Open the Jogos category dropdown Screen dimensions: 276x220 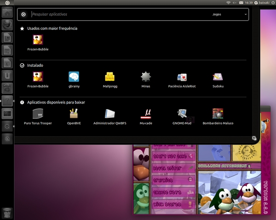(229, 14)
